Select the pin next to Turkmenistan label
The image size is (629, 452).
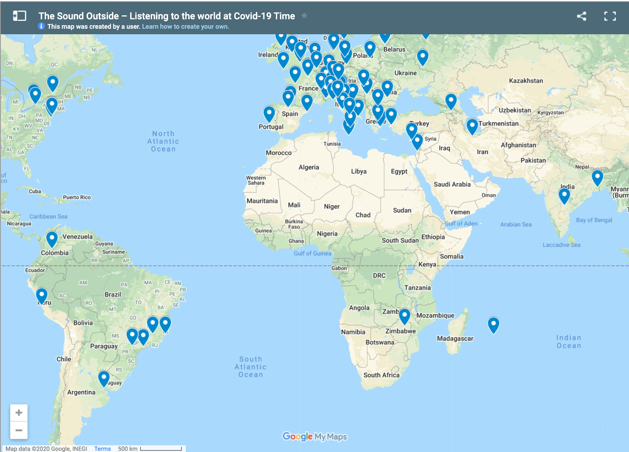tap(472, 126)
